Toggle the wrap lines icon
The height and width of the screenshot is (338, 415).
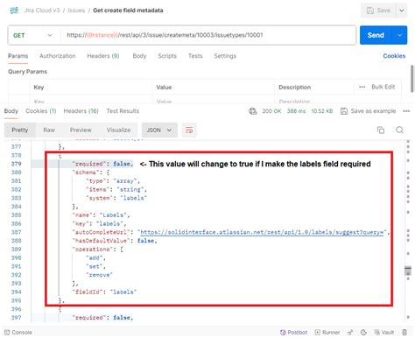189,130
